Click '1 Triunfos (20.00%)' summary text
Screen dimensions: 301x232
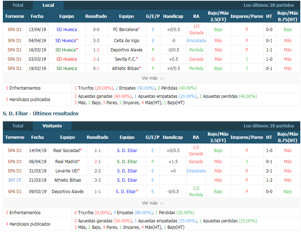point(94,88)
